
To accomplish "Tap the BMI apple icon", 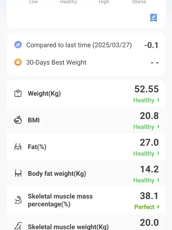I will coord(18,120).
